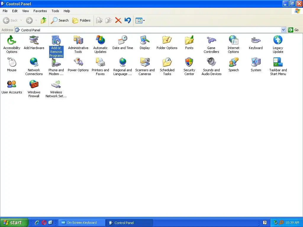Viewport: 303px width, 227px height.
Task: Open Regional and Language options icon
Action: point(123,67)
